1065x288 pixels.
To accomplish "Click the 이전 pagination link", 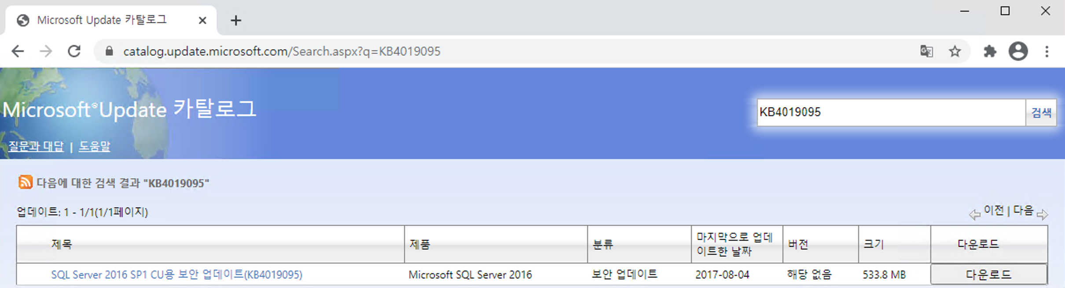I will click(994, 210).
